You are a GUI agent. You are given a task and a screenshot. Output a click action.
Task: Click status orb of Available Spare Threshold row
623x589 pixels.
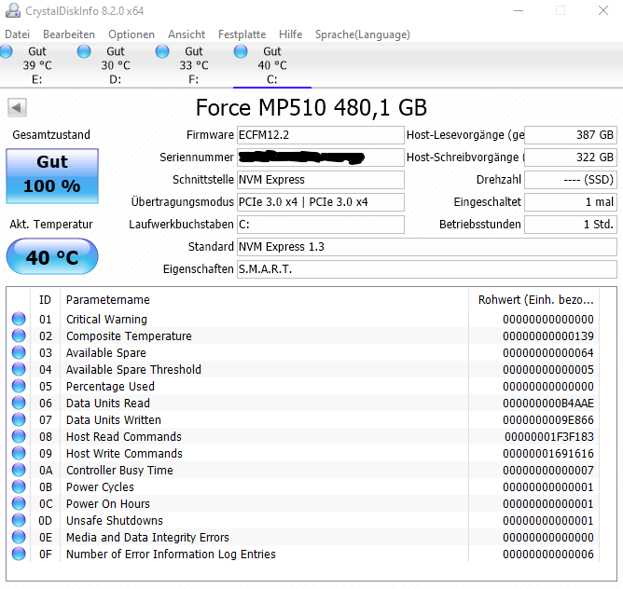(x=19, y=369)
